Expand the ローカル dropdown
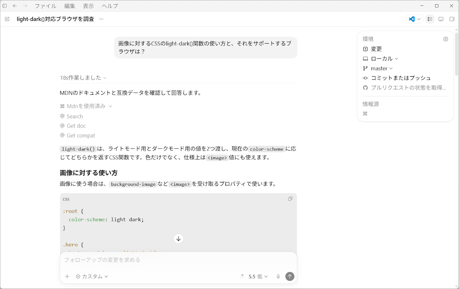Image resolution: width=459 pixels, height=289 pixels. click(x=380, y=58)
